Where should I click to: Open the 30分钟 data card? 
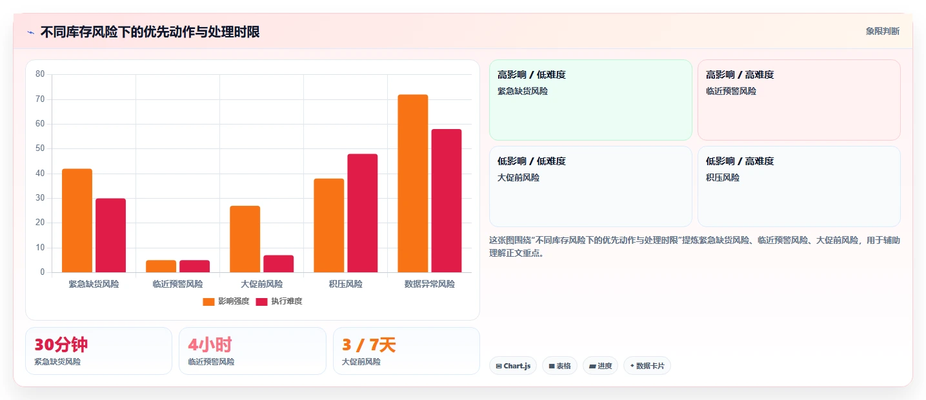click(99, 351)
